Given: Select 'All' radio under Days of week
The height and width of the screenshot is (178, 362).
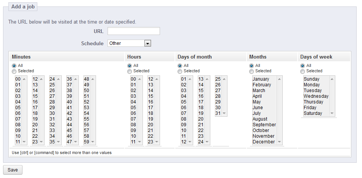Looking at the screenshot, I should coord(303,65).
